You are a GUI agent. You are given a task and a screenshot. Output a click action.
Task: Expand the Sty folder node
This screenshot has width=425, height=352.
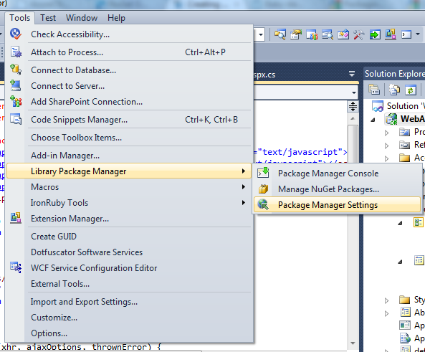[x=387, y=300]
